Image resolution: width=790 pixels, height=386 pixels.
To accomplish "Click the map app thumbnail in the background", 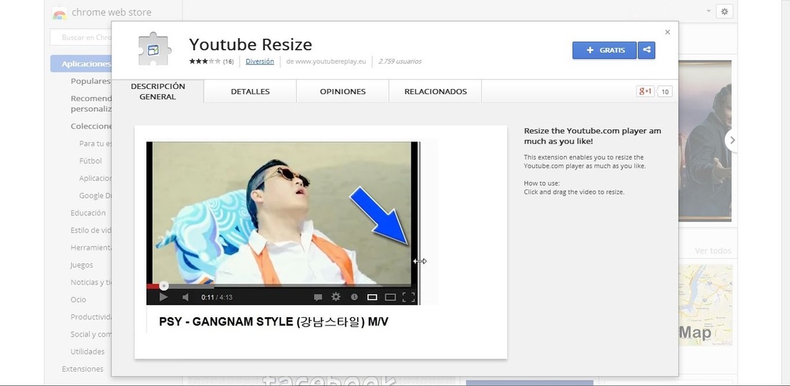I will (705, 305).
